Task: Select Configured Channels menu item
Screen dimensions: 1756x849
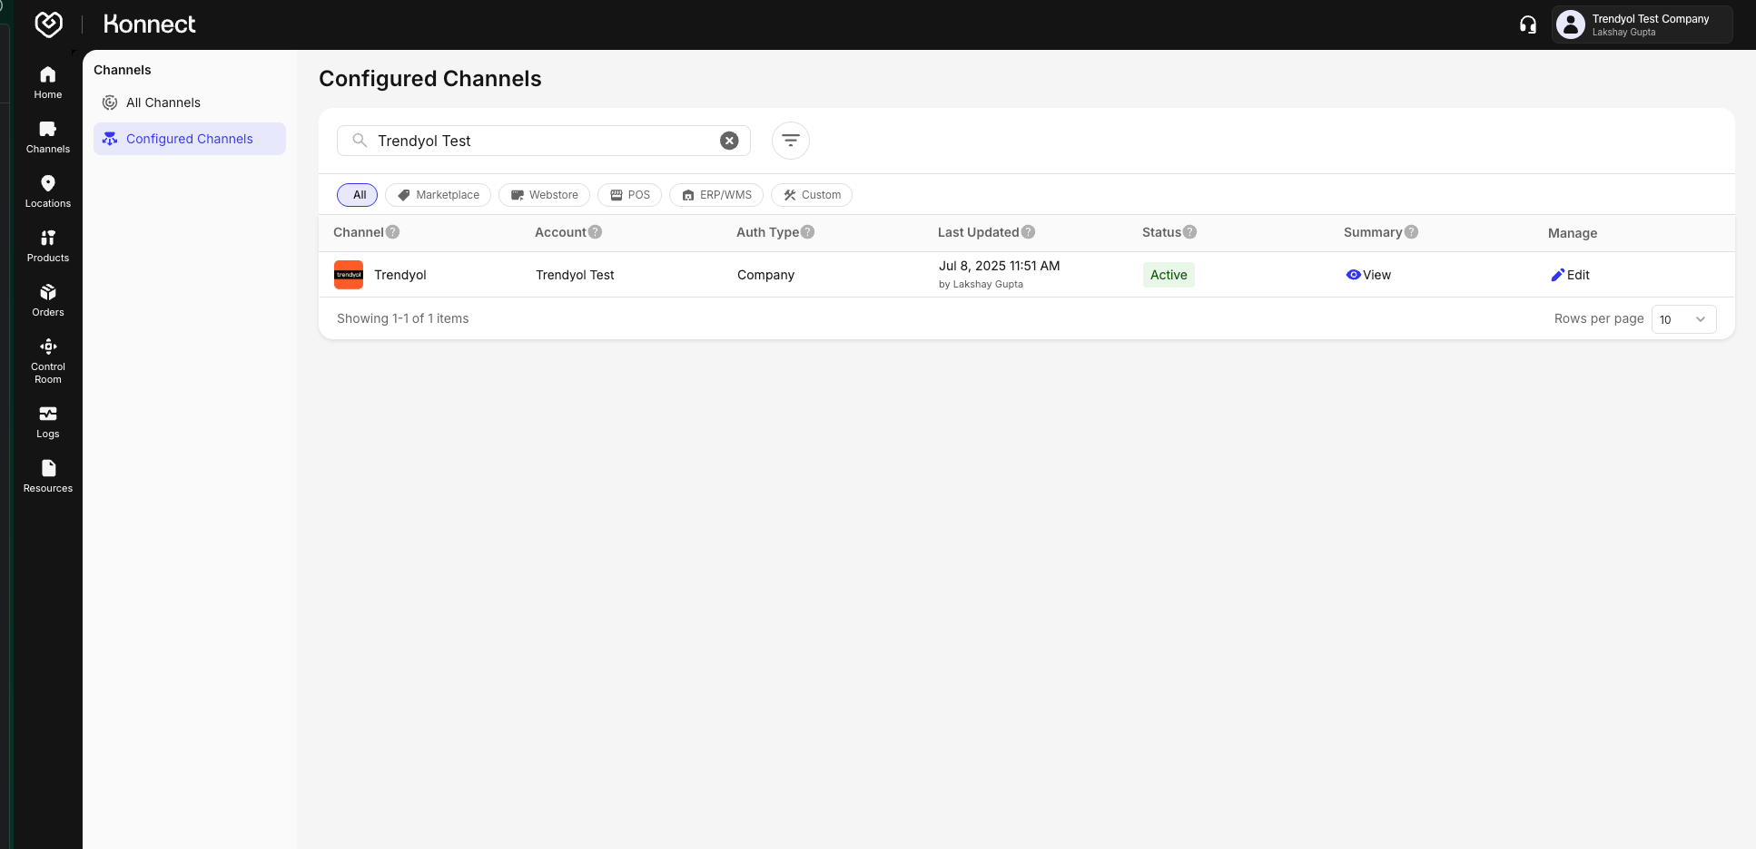Action: point(190,139)
